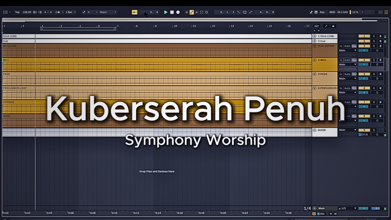Screen dimensions: 391x220
Task: Toggle Draw Mode pencil icon
Action: point(311,12)
